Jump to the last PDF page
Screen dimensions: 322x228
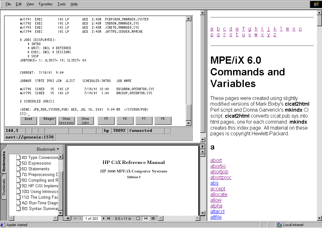coord(108,218)
